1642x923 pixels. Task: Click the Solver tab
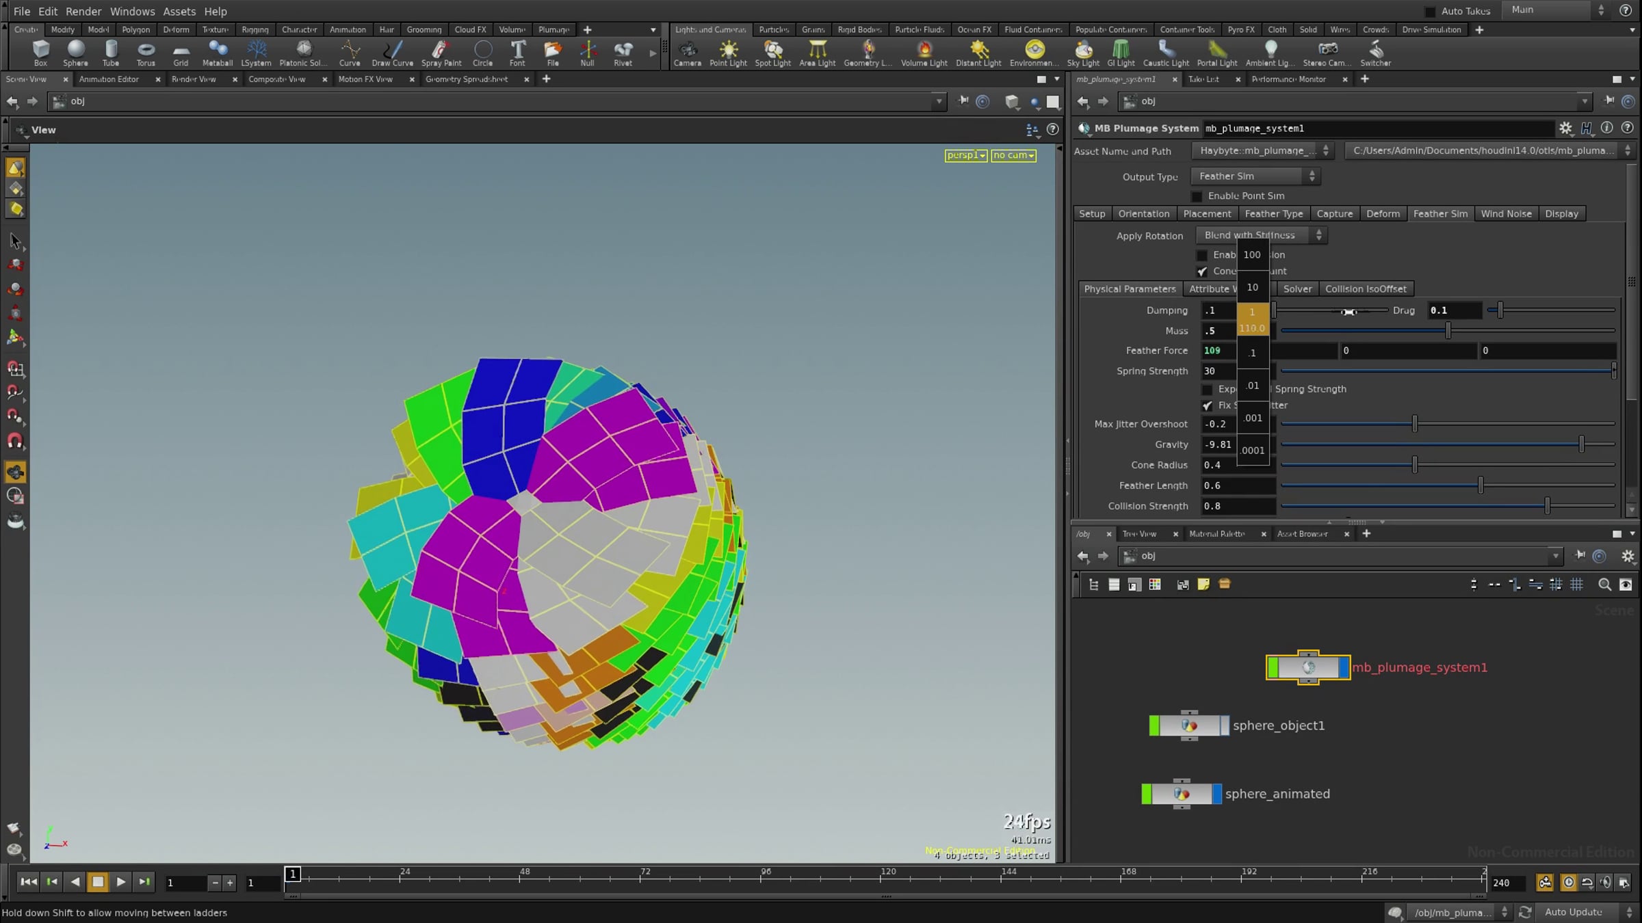[1297, 289]
